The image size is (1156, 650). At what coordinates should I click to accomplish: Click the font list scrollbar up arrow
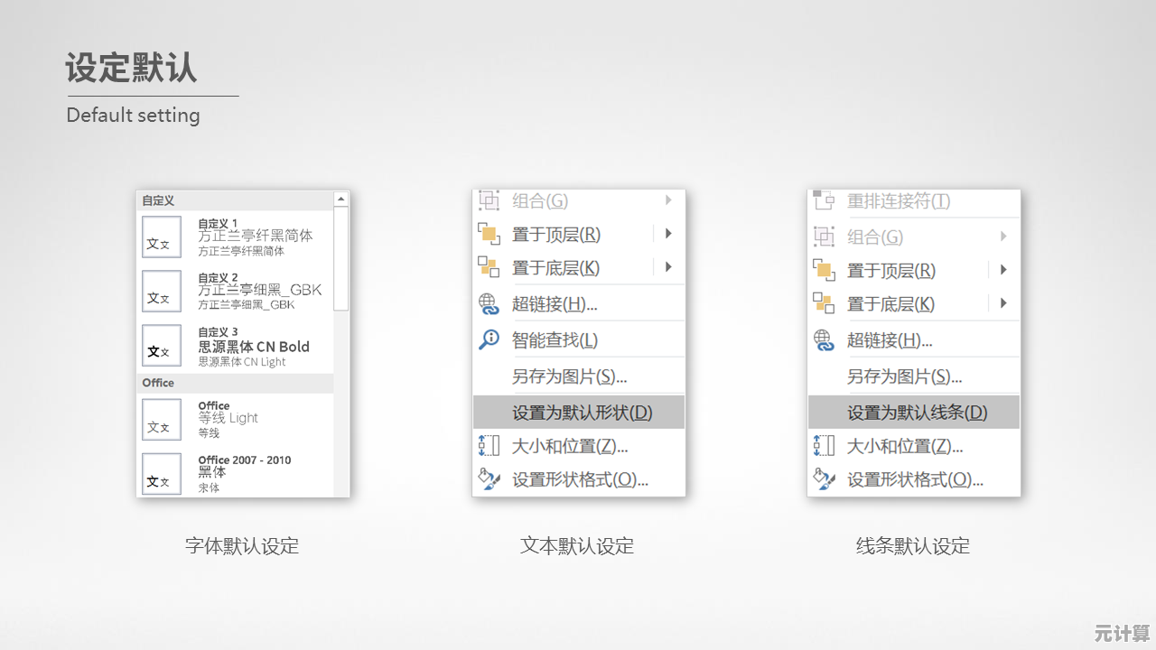(341, 199)
